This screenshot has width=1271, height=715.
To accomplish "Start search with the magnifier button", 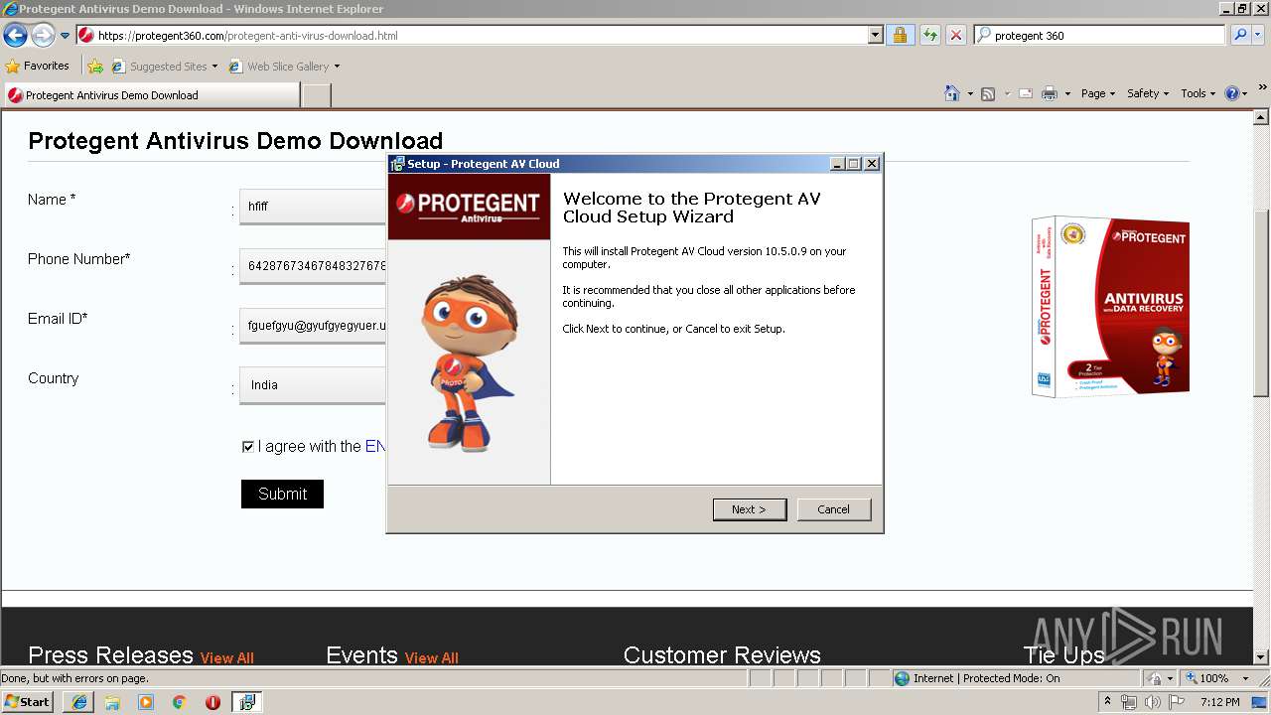I will tap(1239, 35).
